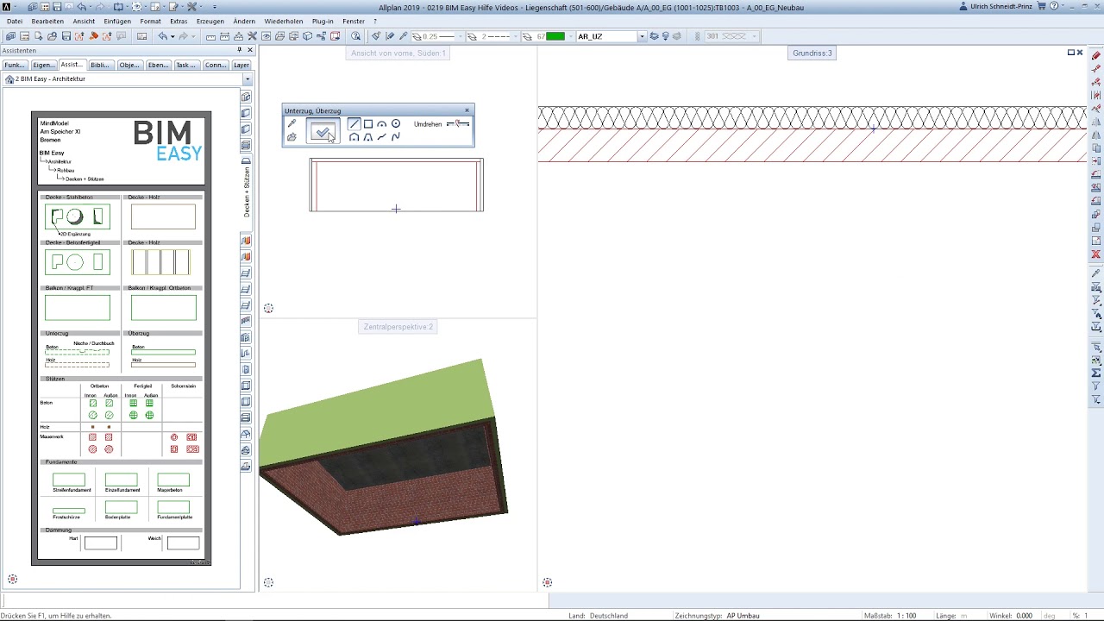Toggle the straight line input mode
This screenshot has height=621, width=1104.
[x=354, y=123]
